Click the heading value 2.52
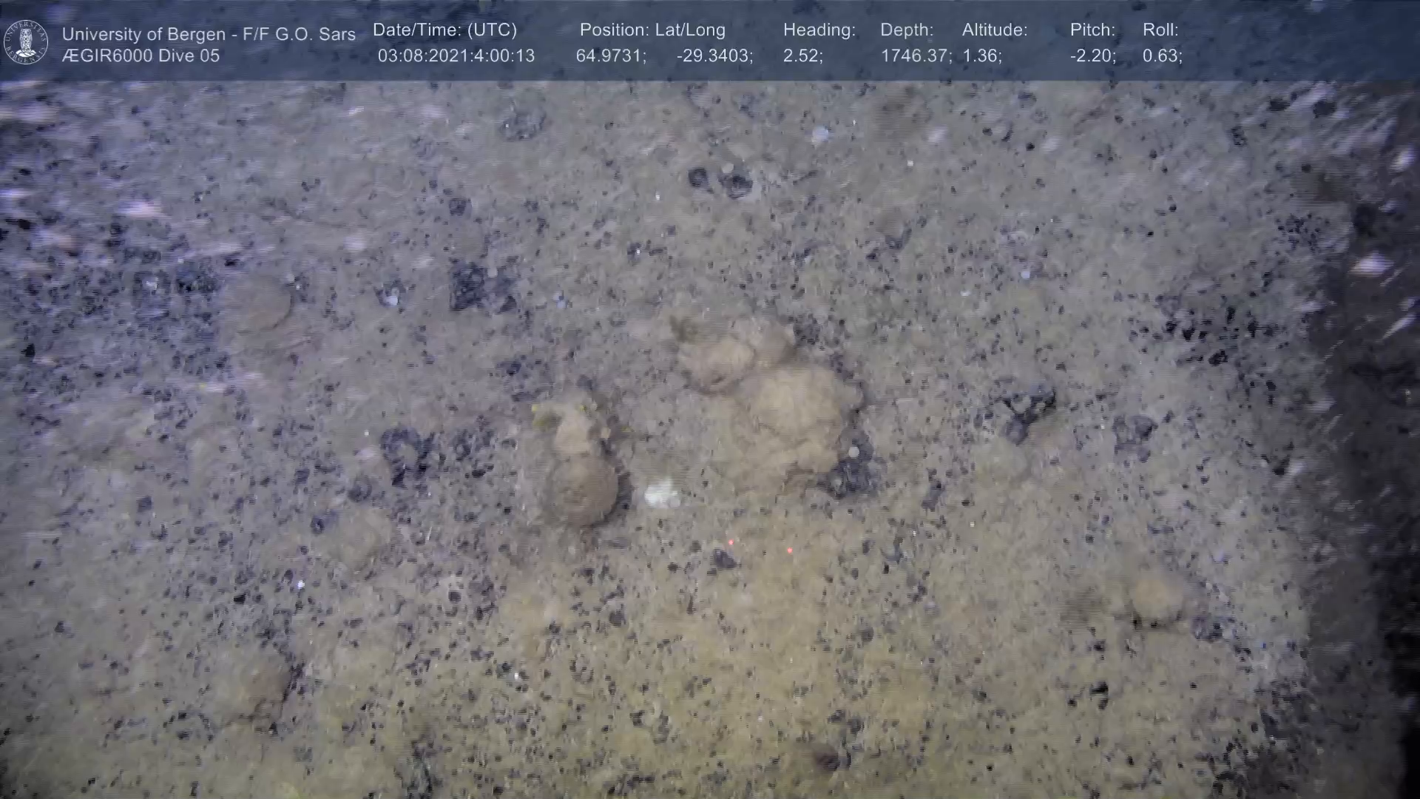The height and width of the screenshot is (799, 1420). (x=802, y=56)
